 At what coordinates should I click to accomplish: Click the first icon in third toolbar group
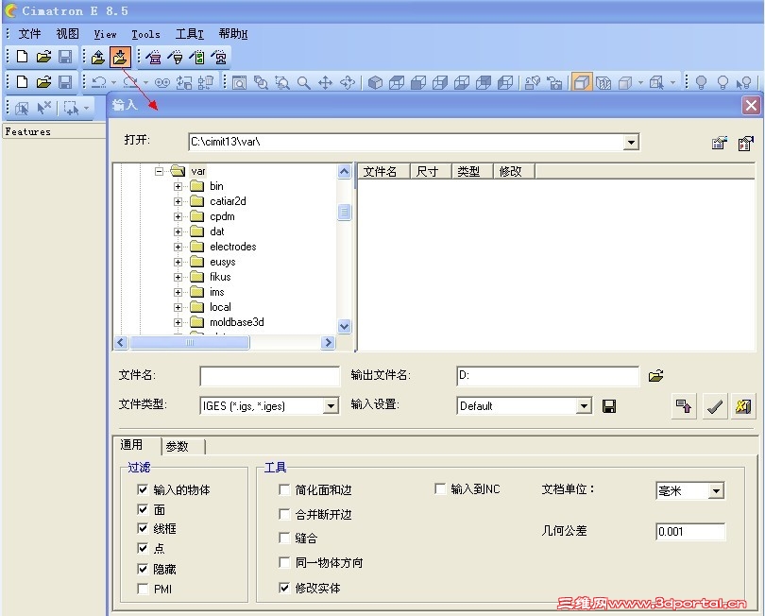(153, 57)
